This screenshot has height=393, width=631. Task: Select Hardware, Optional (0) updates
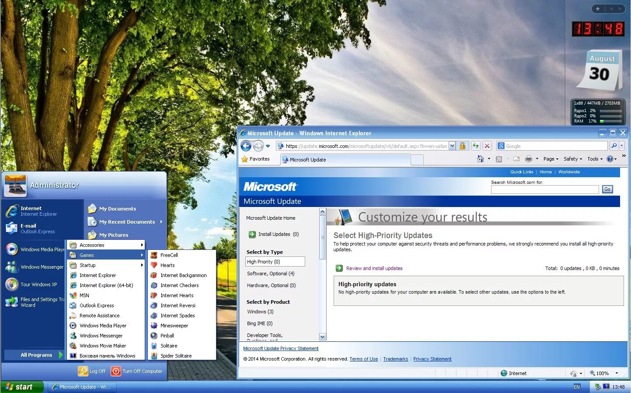[271, 285]
